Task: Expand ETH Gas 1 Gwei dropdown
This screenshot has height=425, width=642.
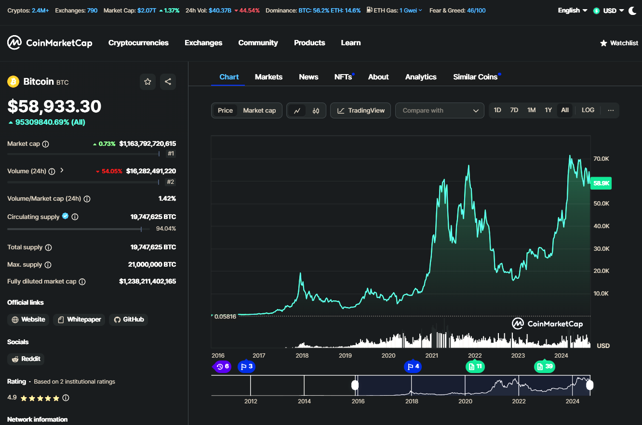Action: pyautogui.click(x=411, y=10)
